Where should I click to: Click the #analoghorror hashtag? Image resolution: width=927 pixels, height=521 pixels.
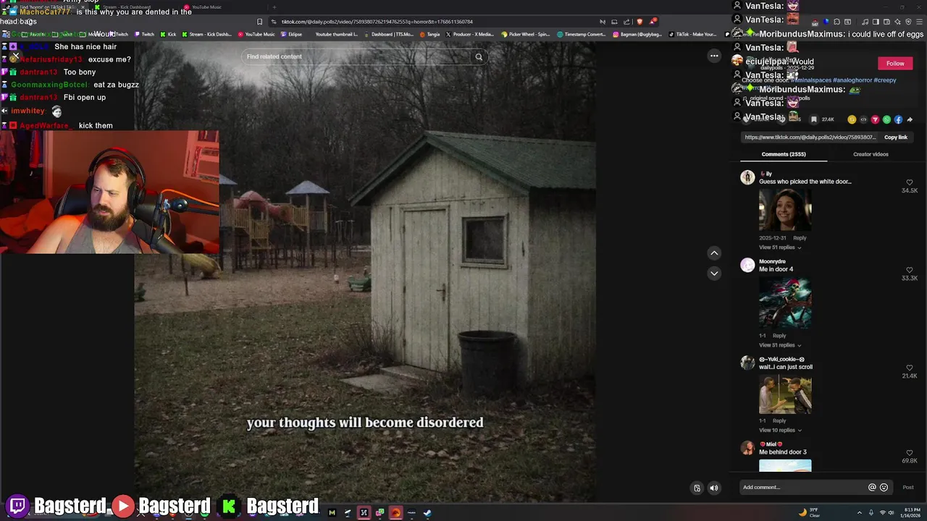852,80
